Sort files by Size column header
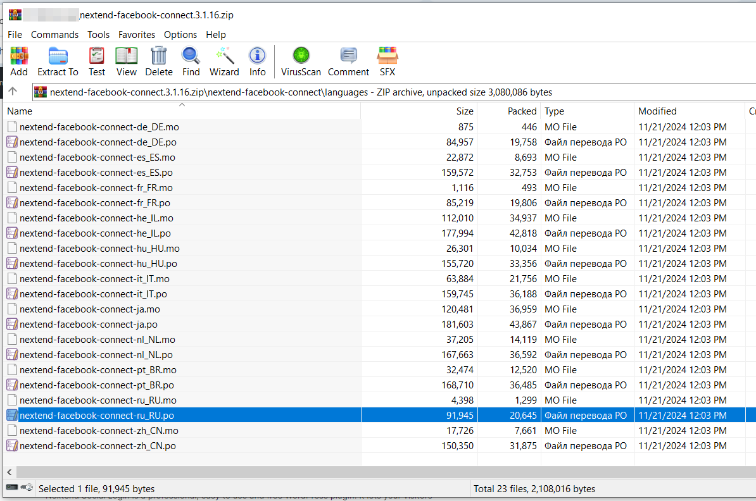This screenshot has width=756, height=501. click(x=464, y=111)
